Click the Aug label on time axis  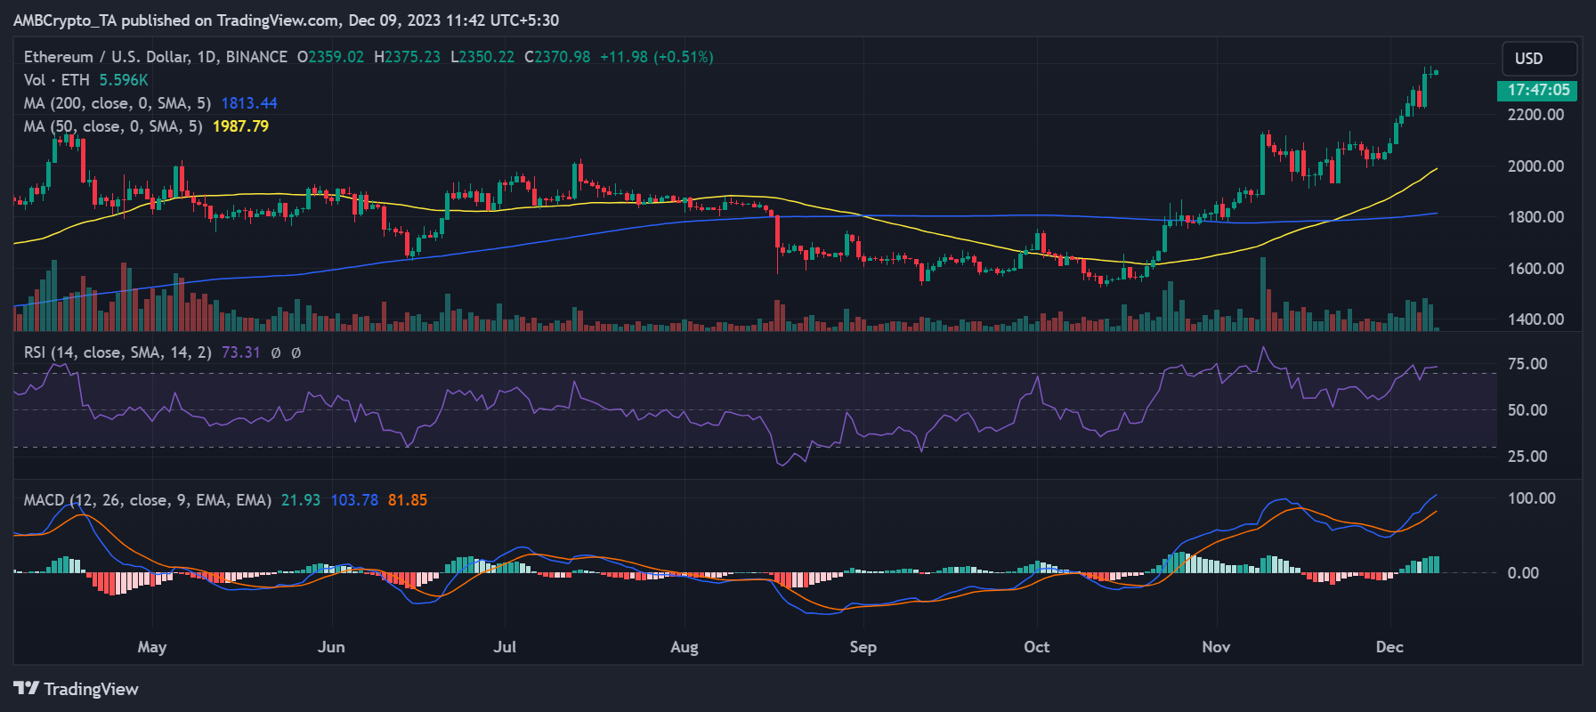point(685,647)
